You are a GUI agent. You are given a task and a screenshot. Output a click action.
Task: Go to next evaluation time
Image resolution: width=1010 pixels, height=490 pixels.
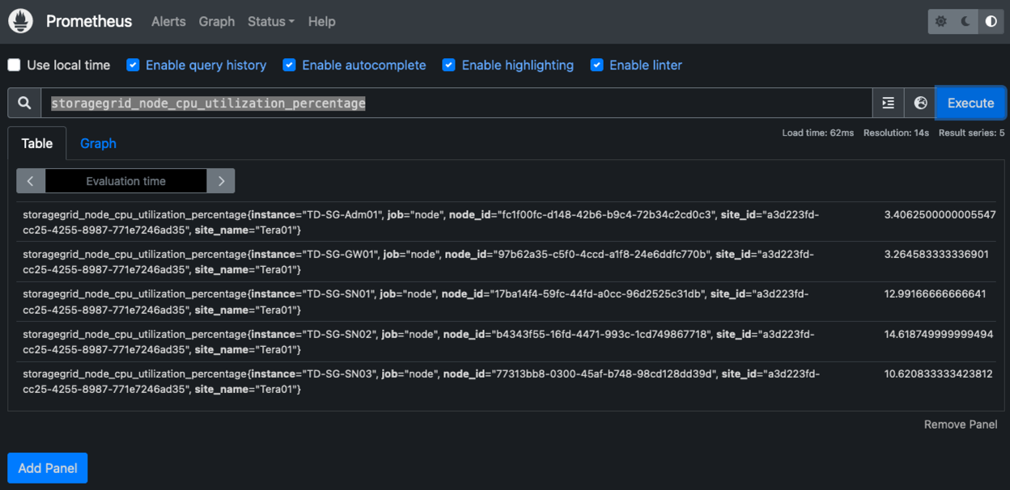click(221, 181)
